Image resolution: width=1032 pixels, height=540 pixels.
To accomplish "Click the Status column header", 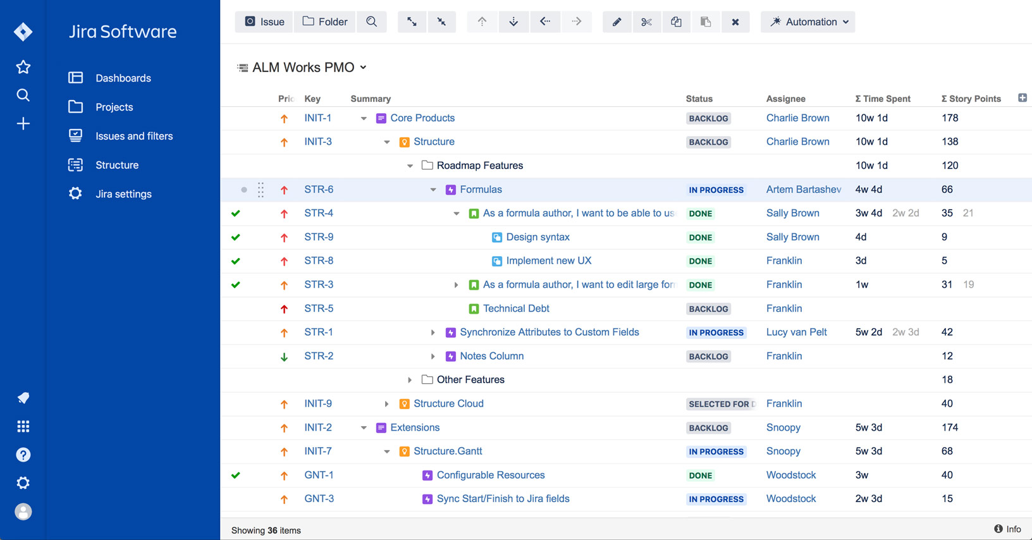I will click(699, 99).
